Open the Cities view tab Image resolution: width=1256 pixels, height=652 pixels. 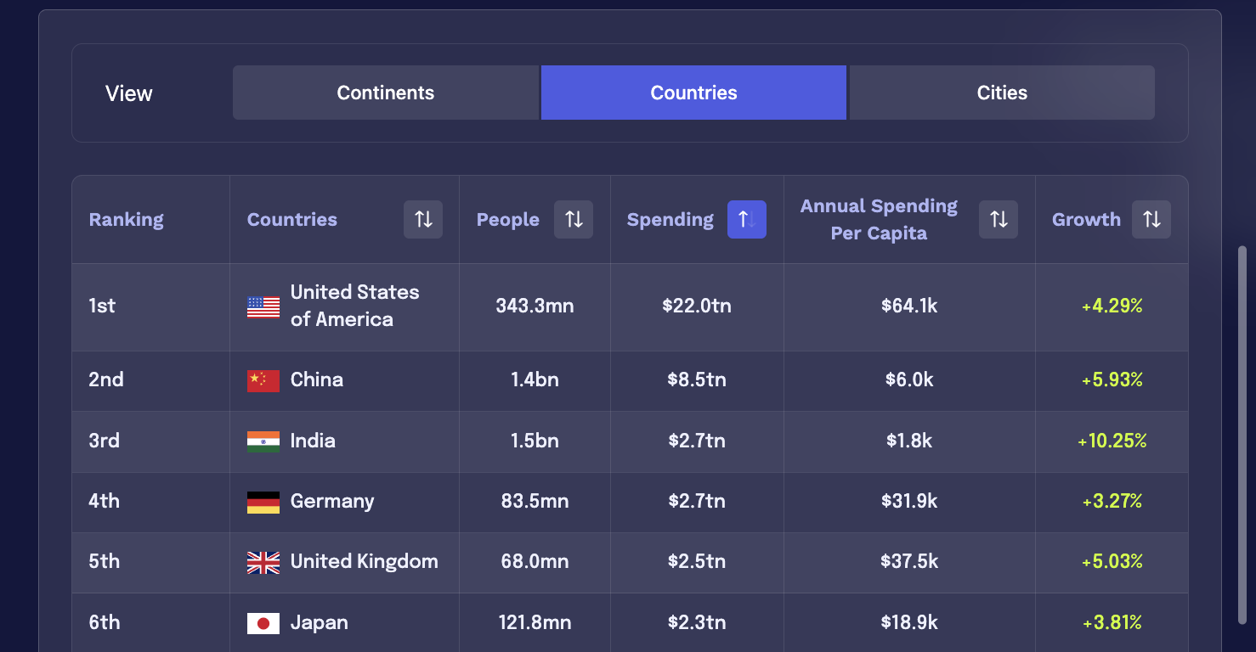tap(1002, 93)
